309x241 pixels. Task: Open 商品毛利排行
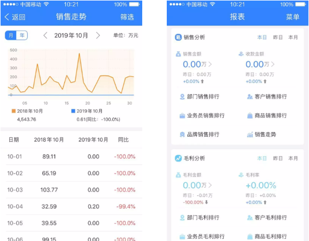[x=270, y=237]
